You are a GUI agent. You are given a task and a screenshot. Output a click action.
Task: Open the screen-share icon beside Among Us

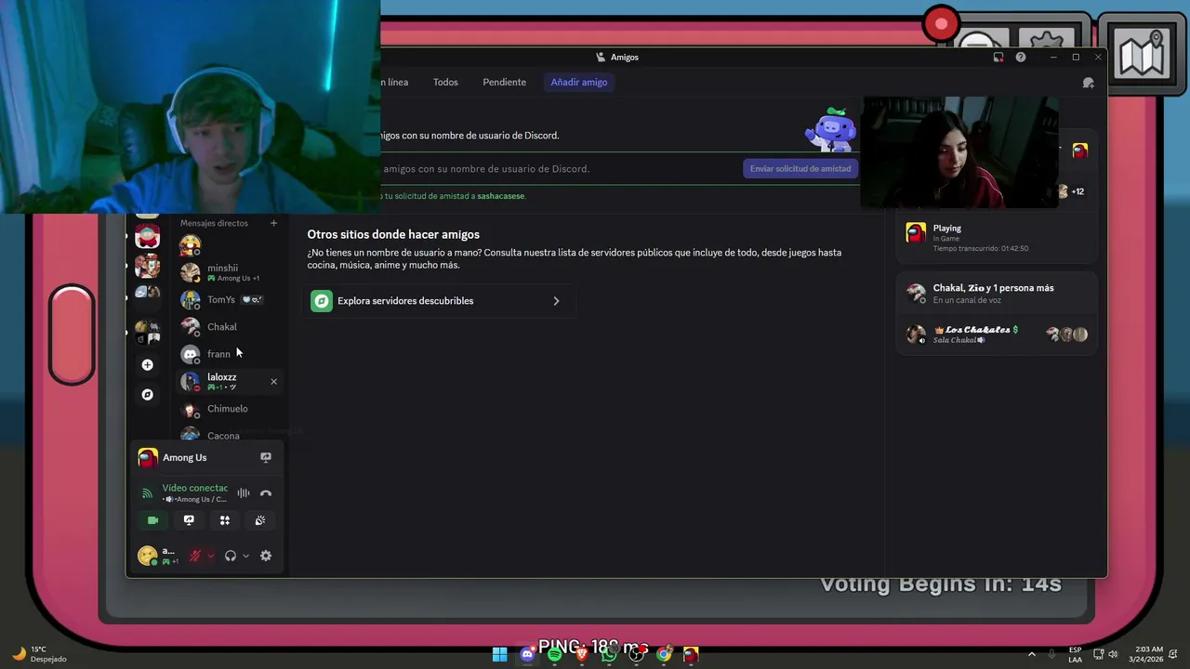click(x=266, y=457)
